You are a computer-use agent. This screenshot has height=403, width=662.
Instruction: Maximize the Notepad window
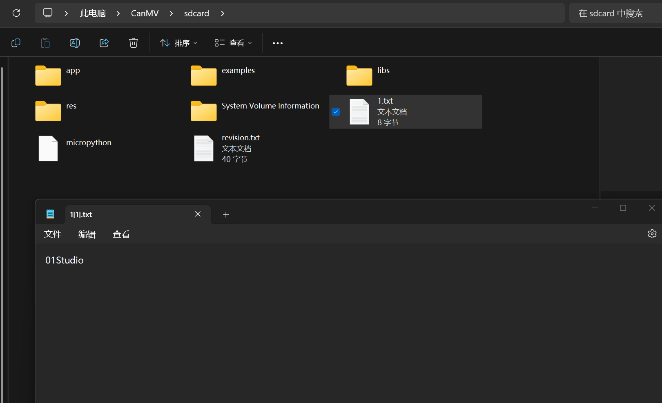(x=623, y=208)
